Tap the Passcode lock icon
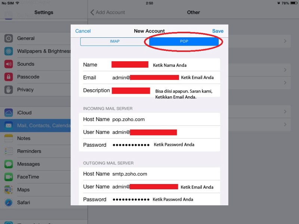 9,77
